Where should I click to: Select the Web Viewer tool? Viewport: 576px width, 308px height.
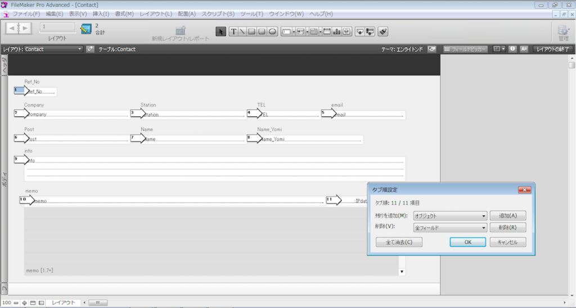[x=346, y=31]
